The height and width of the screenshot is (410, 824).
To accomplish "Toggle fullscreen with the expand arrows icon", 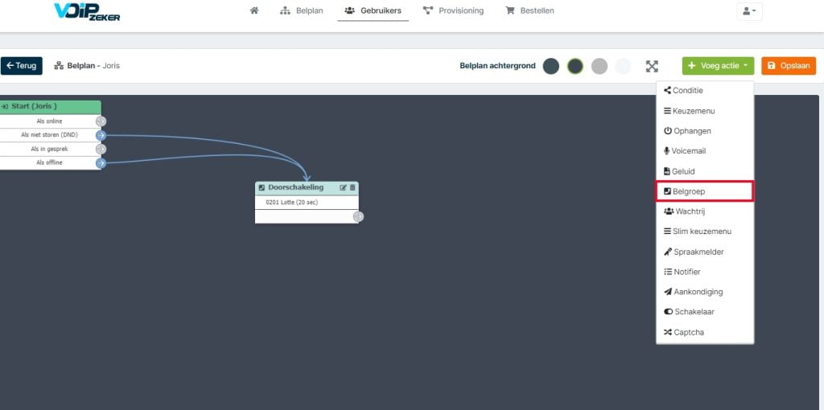I will [x=652, y=66].
